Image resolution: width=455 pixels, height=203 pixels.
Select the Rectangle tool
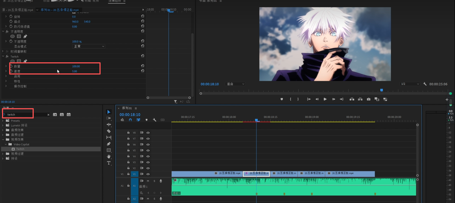109,150
